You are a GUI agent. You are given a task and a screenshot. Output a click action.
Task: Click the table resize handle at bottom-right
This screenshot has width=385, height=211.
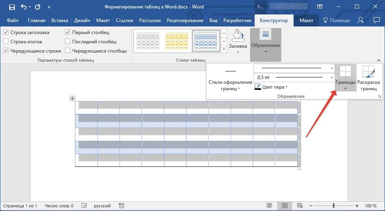tap(299, 168)
